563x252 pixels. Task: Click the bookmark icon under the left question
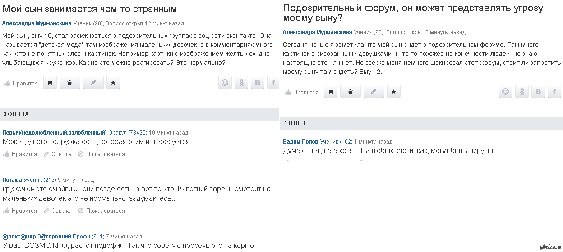pos(50,83)
